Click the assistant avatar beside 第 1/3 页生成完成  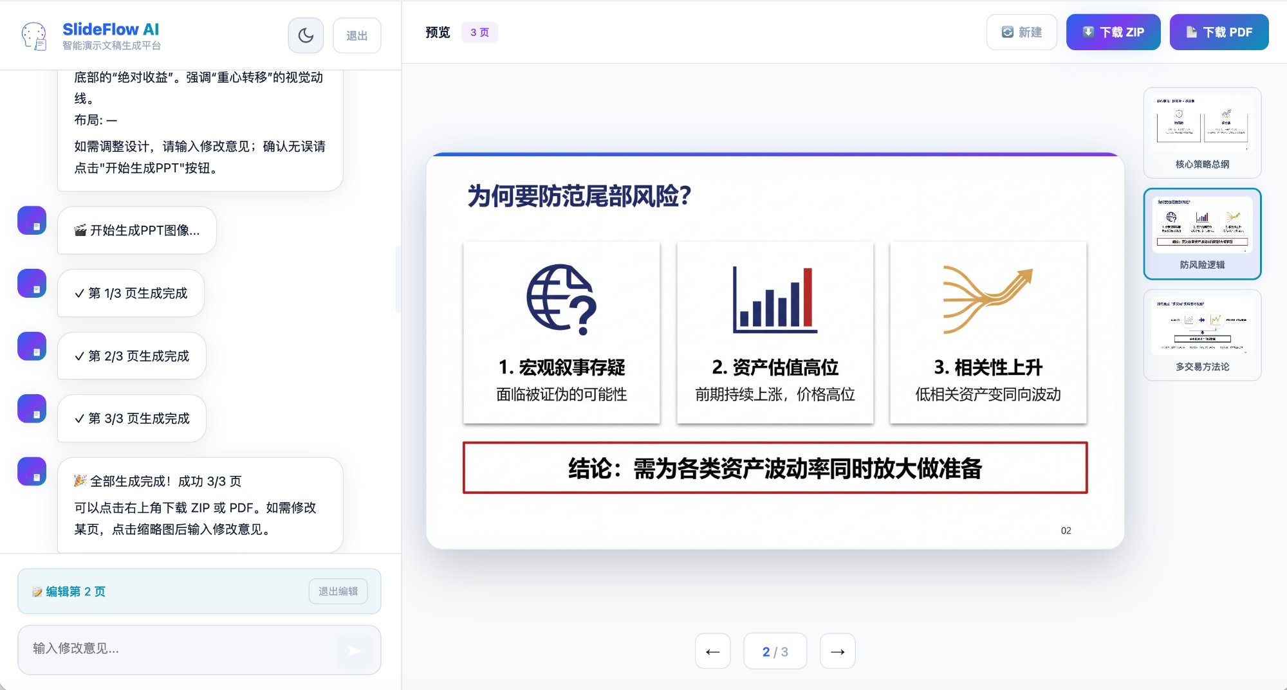31,283
